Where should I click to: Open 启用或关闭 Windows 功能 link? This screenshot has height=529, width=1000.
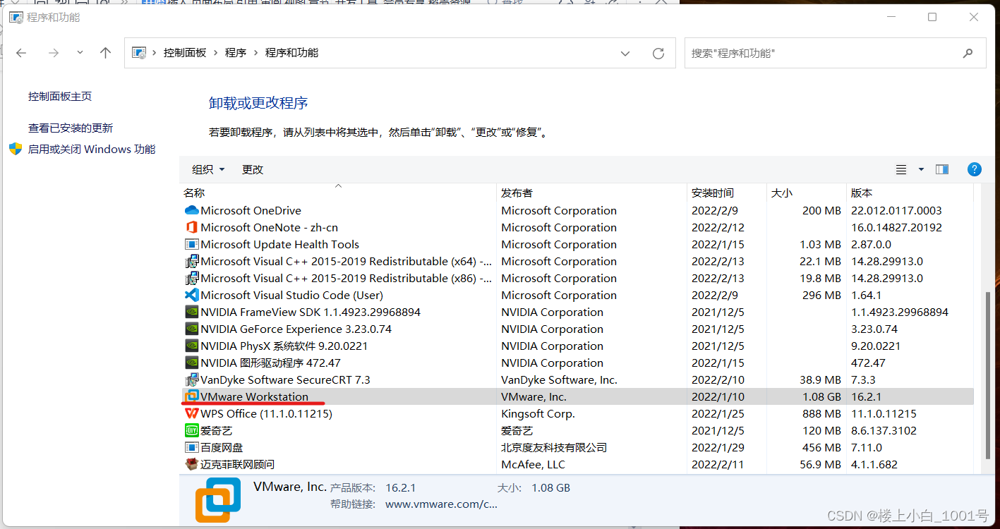tap(92, 150)
